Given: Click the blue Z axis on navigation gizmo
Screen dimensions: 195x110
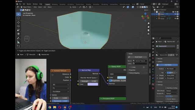Looking at the screenshot, I should 145,13.
